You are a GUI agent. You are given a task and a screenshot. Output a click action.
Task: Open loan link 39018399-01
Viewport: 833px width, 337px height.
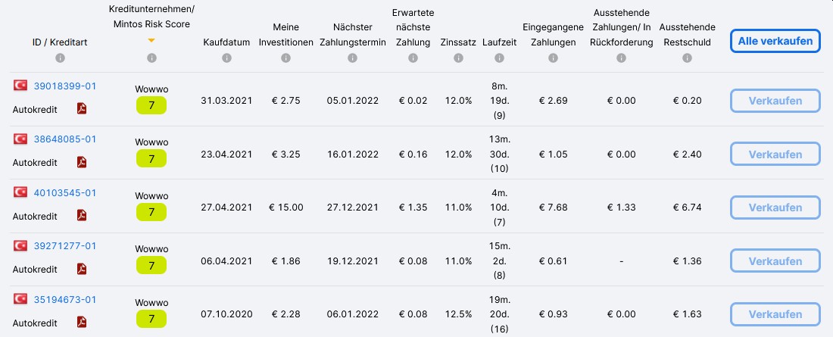coord(65,86)
